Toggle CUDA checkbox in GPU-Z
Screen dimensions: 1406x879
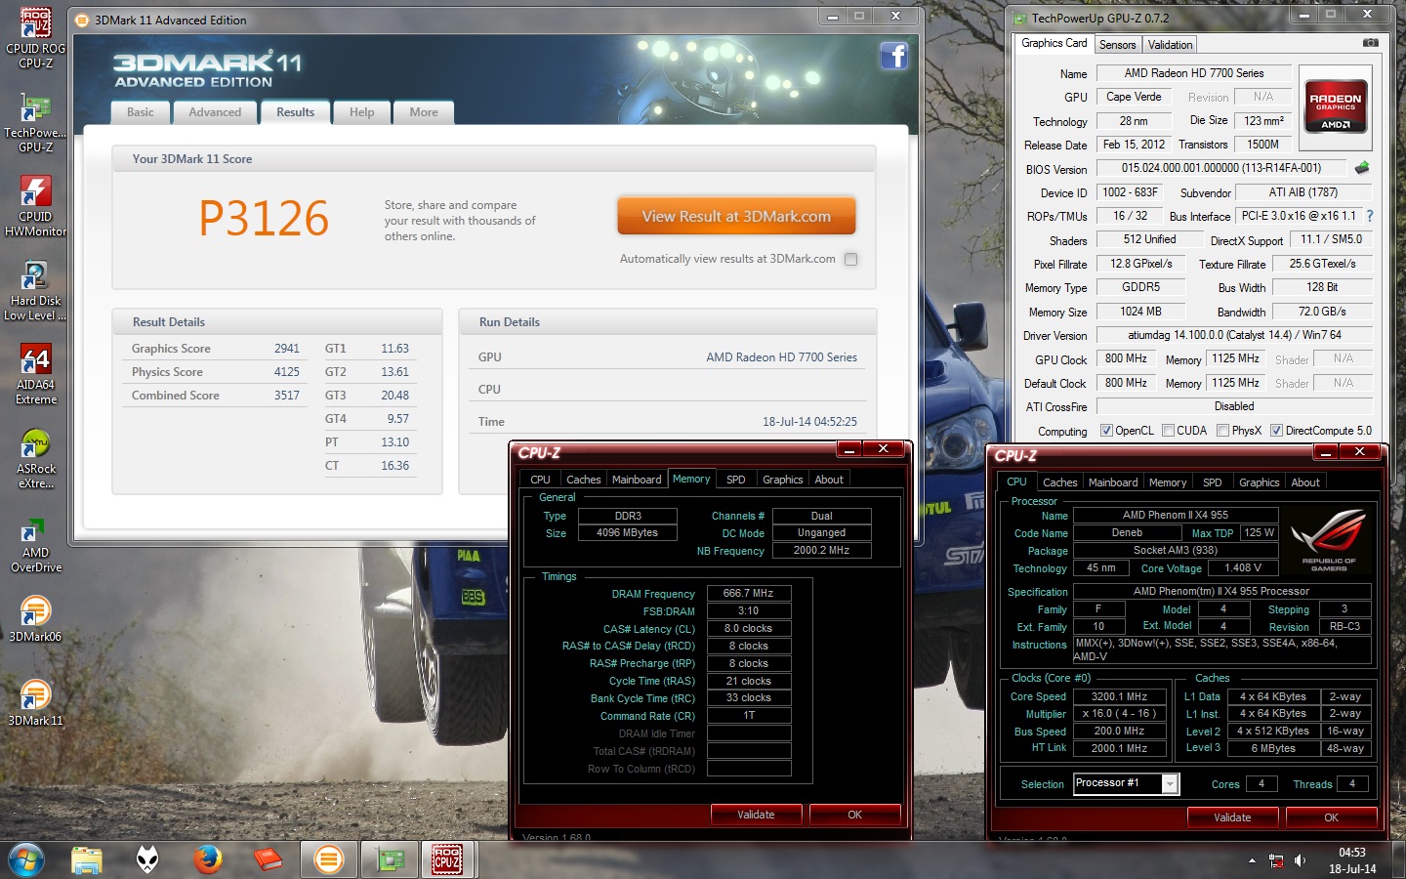click(x=1168, y=431)
